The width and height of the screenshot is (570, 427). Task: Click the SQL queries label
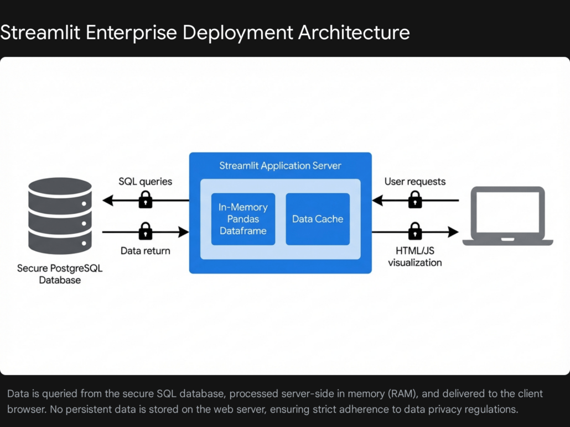click(x=145, y=181)
